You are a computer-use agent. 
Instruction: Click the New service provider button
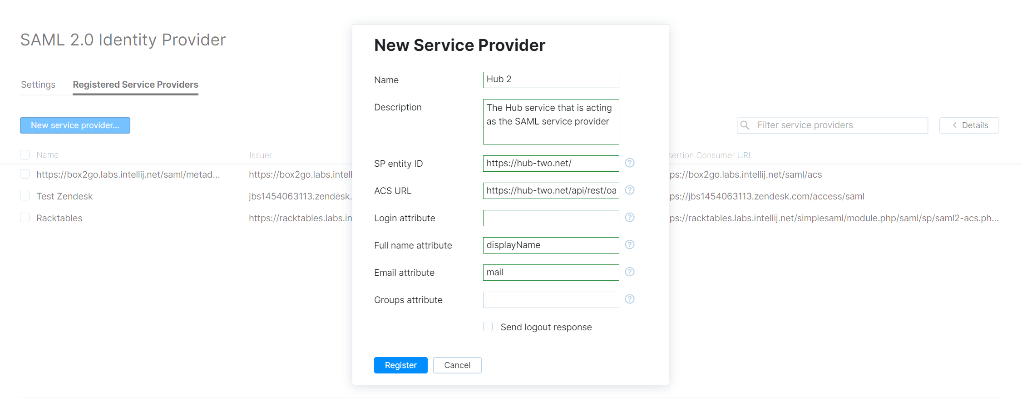75,125
